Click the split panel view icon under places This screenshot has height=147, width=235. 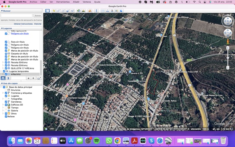coord(8,78)
